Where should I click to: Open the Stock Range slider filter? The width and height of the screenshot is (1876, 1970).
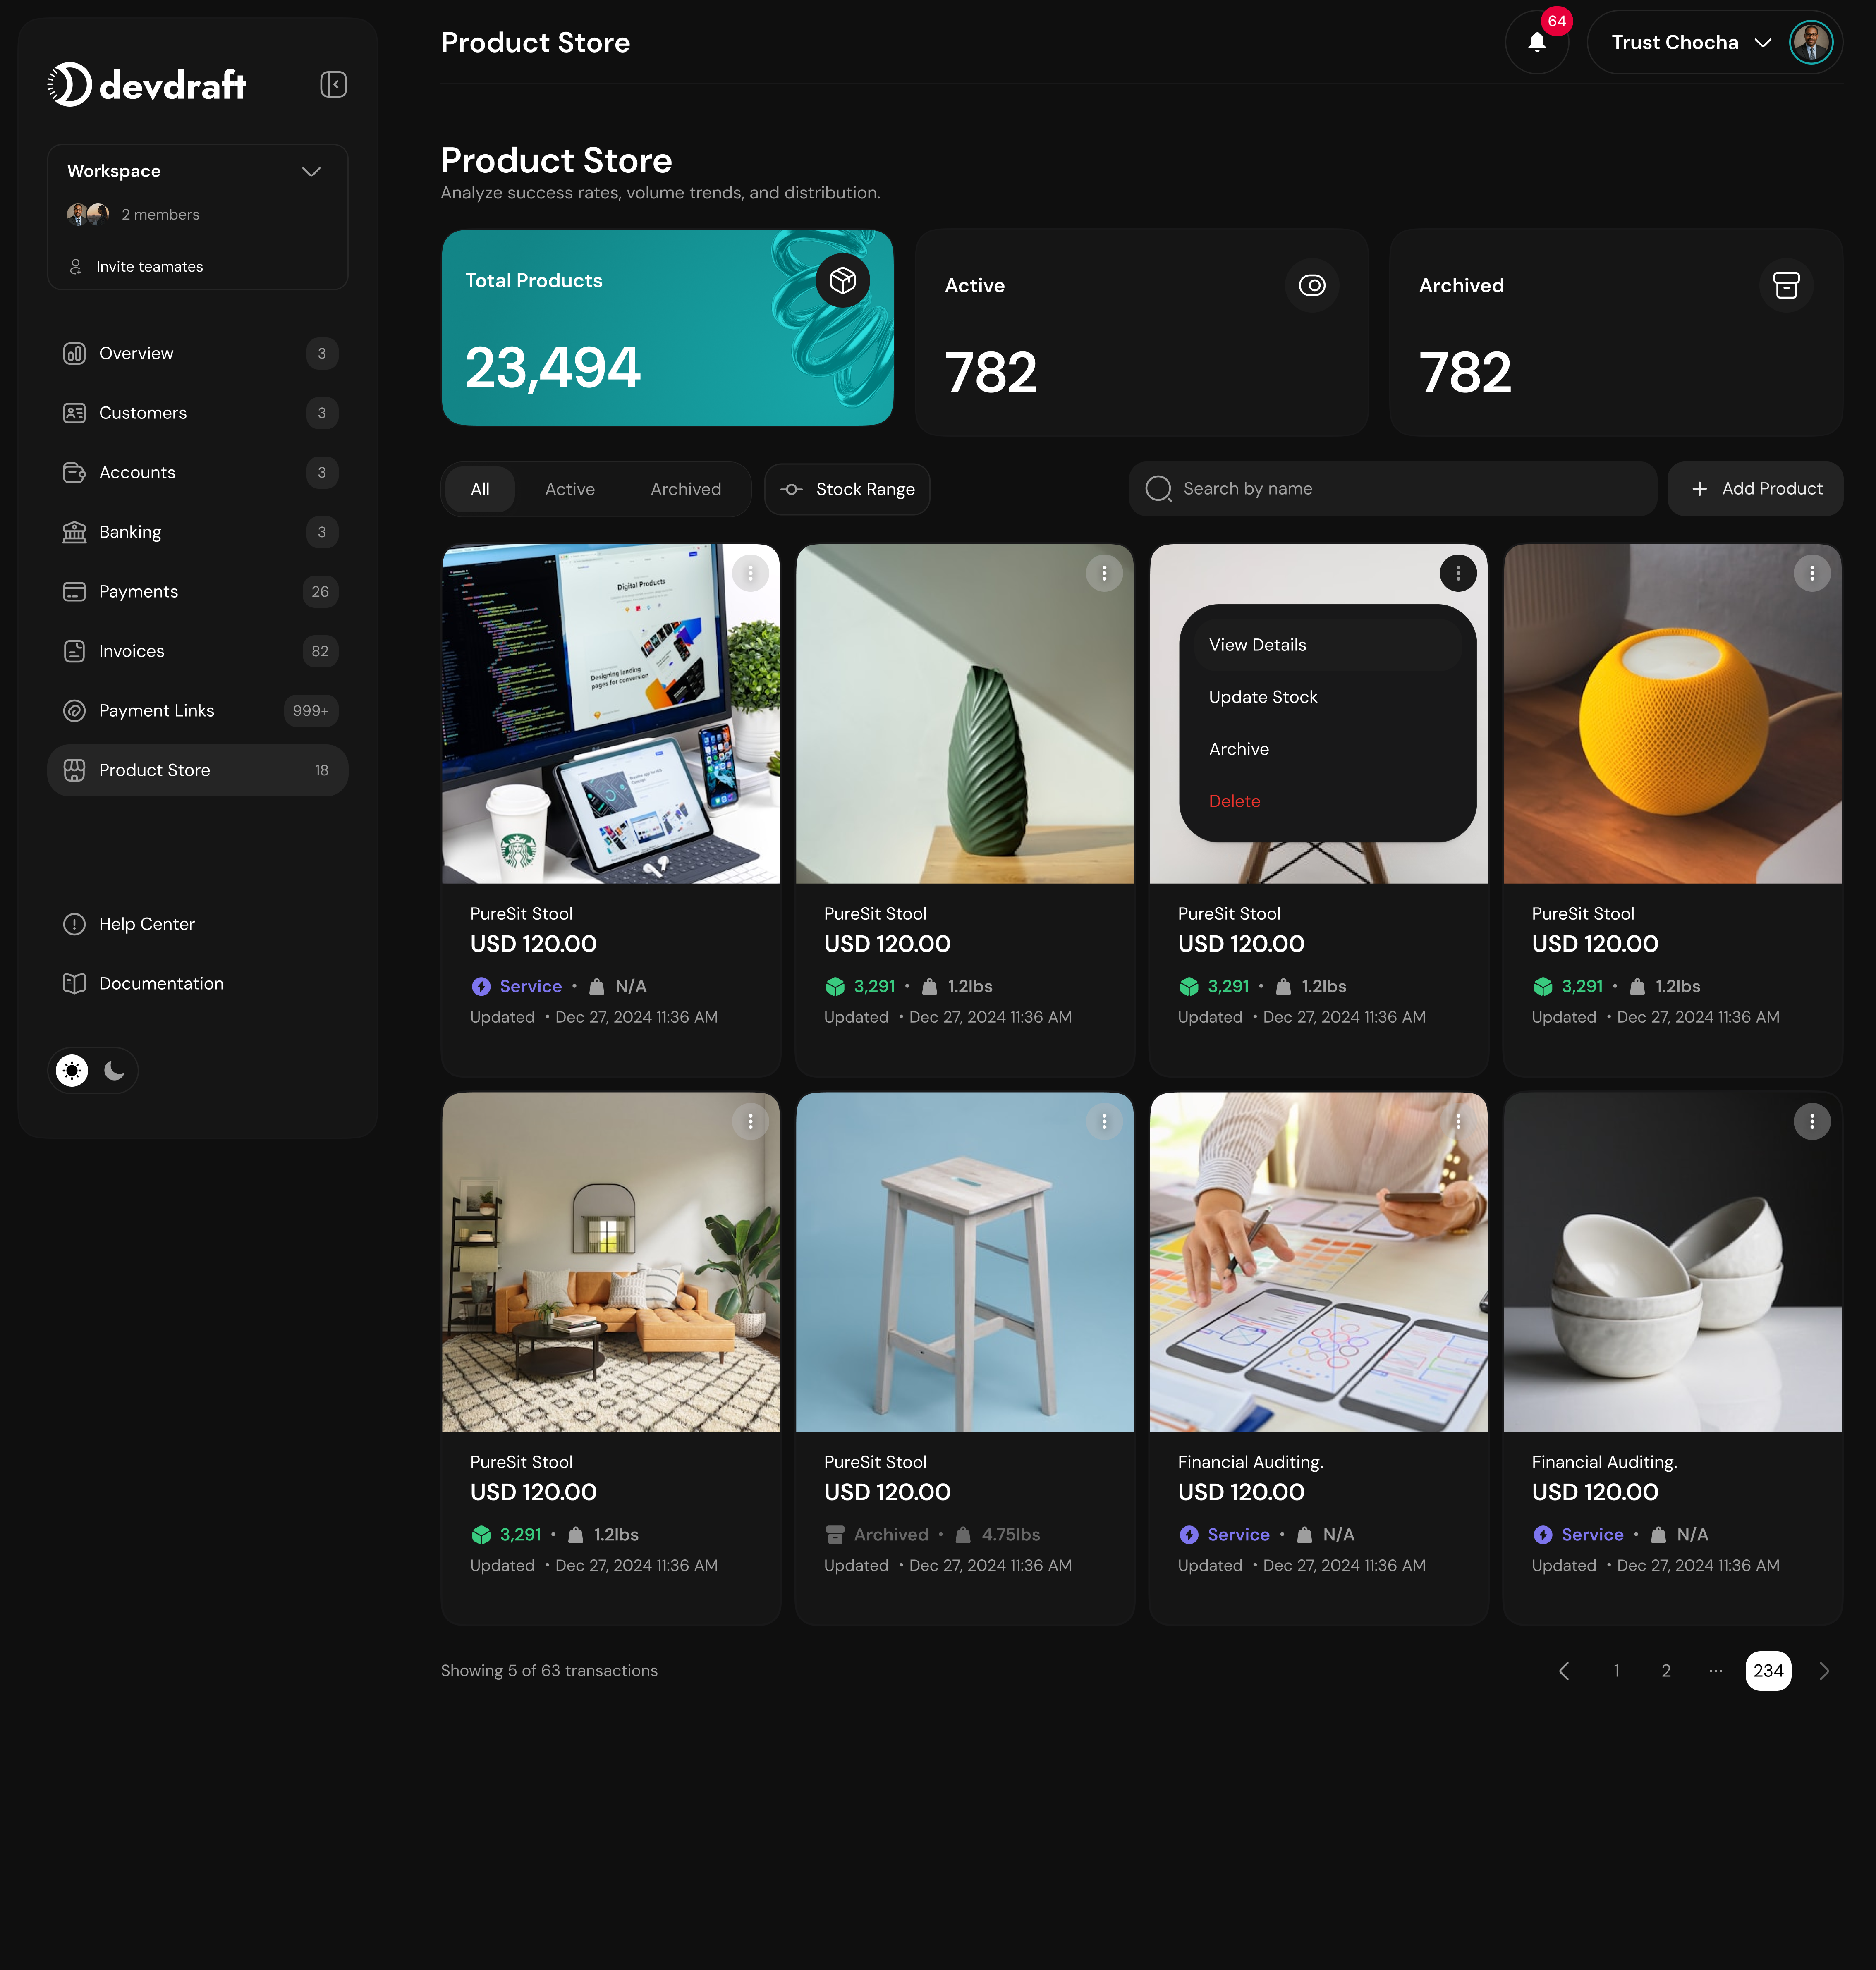click(847, 489)
